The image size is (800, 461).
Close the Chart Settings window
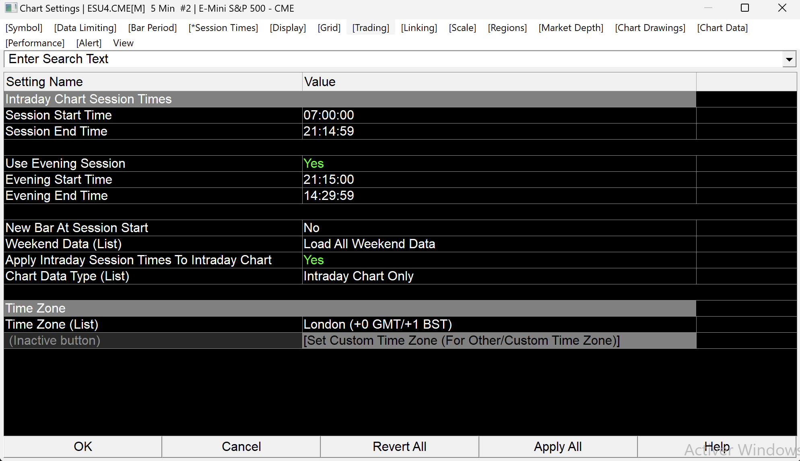(782, 8)
